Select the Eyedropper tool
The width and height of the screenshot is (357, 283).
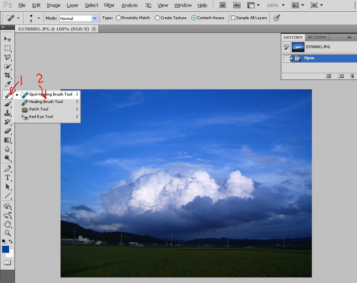click(8, 84)
